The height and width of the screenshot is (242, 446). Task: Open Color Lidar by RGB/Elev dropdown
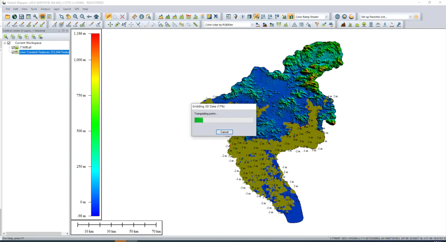click(229, 25)
